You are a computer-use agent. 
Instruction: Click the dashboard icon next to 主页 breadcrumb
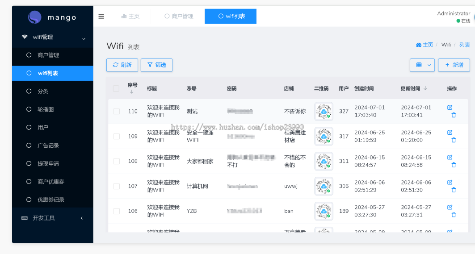click(x=419, y=45)
